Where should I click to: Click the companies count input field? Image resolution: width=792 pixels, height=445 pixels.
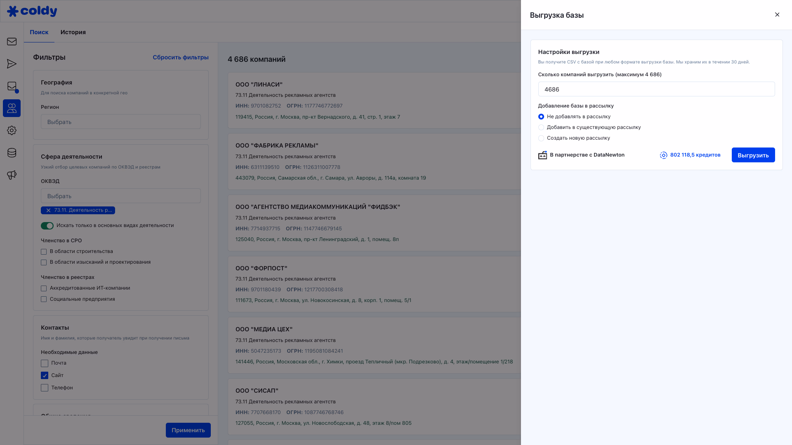[656, 89]
